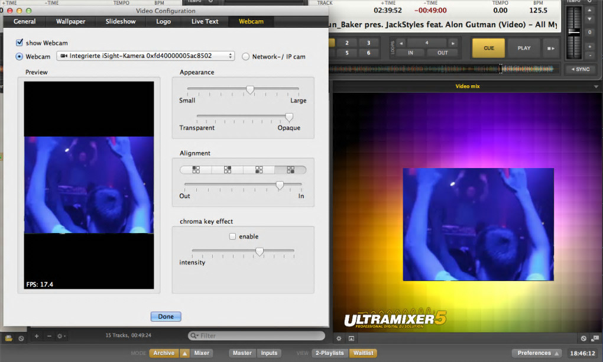Open the Wallpaper tab
This screenshot has height=362, width=603.
[x=70, y=21]
